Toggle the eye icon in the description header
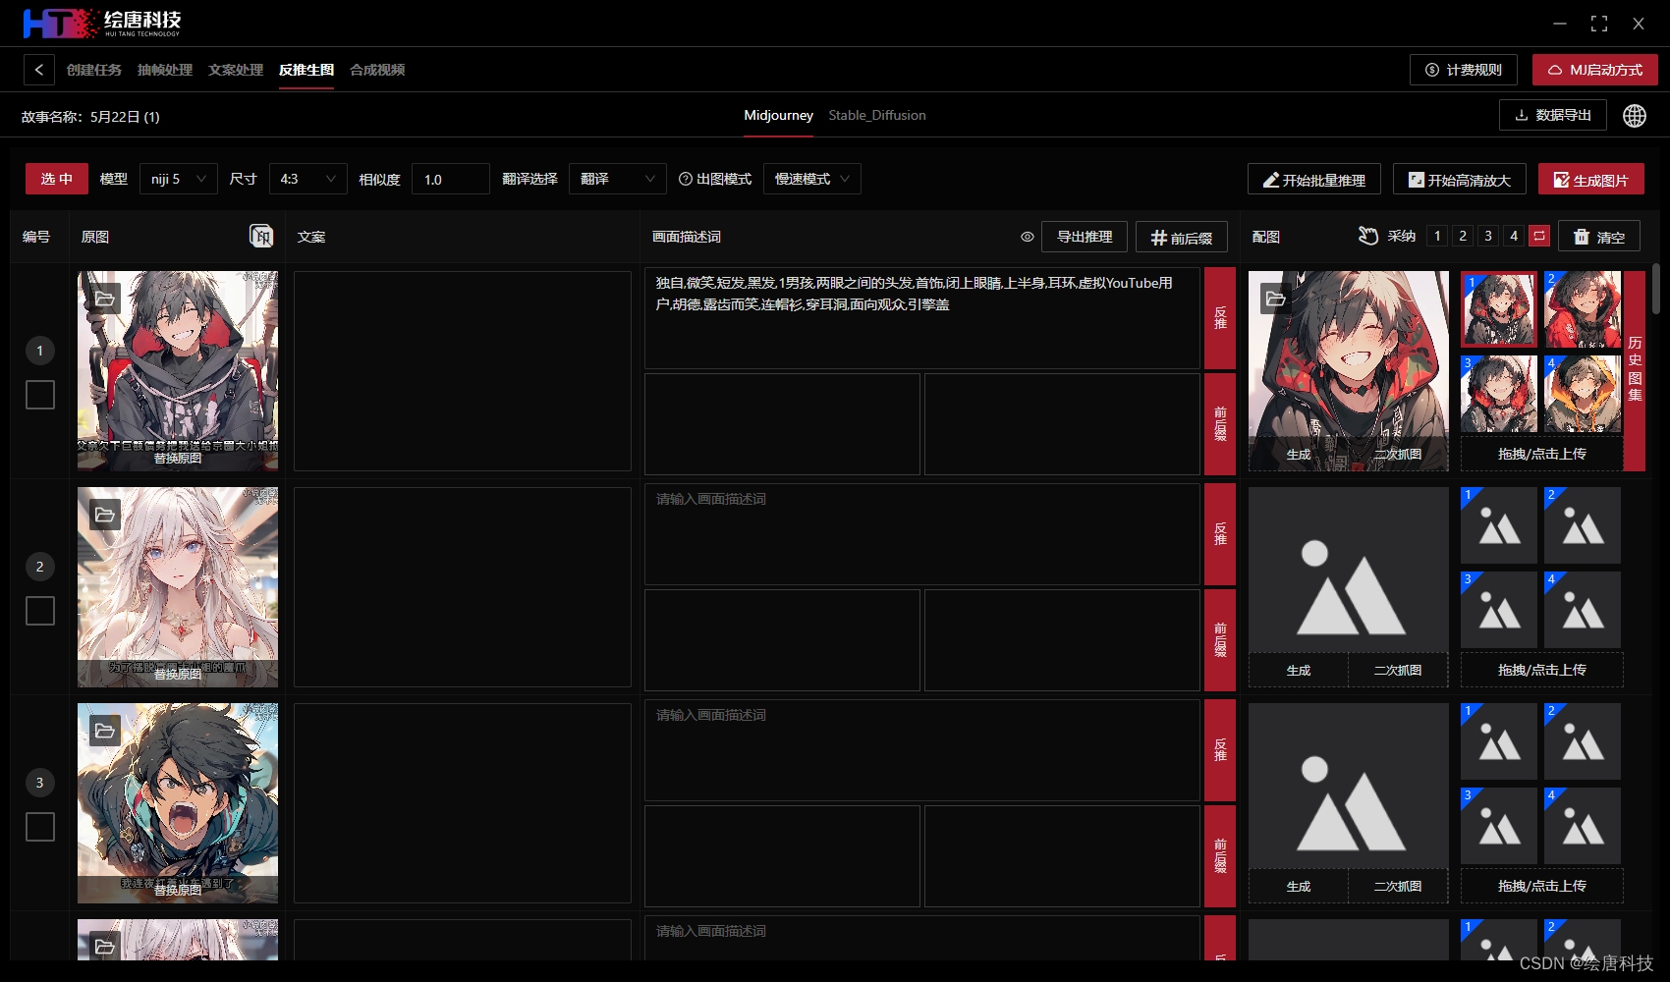This screenshot has height=982, width=1670. tap(1028, 237)
